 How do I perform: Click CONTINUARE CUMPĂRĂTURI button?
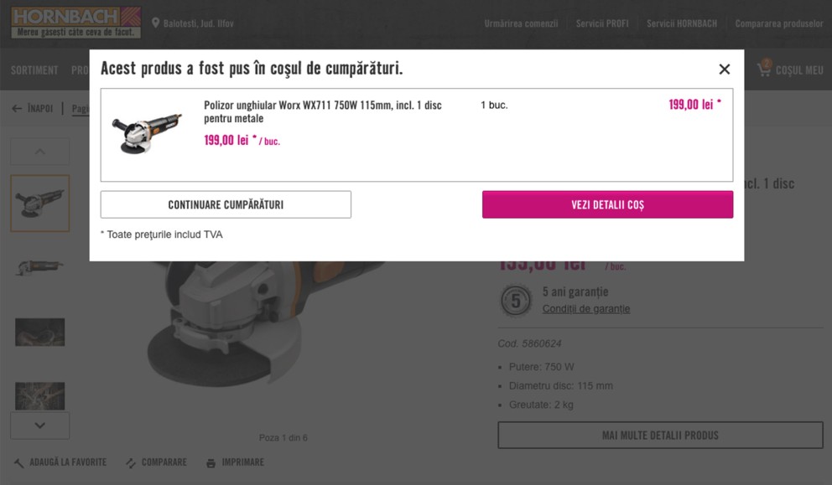[226, 204]
